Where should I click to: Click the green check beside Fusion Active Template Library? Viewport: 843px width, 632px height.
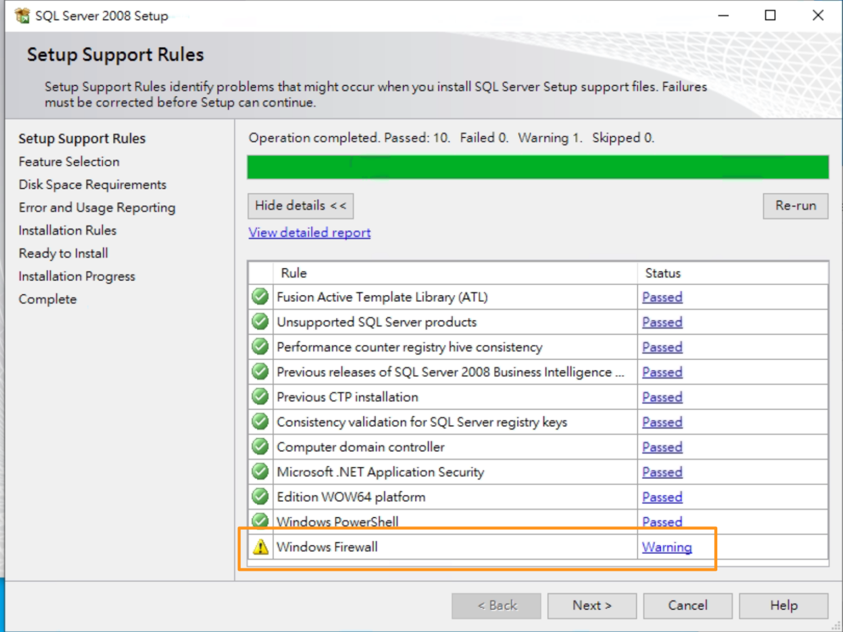[x=260, y=297]
